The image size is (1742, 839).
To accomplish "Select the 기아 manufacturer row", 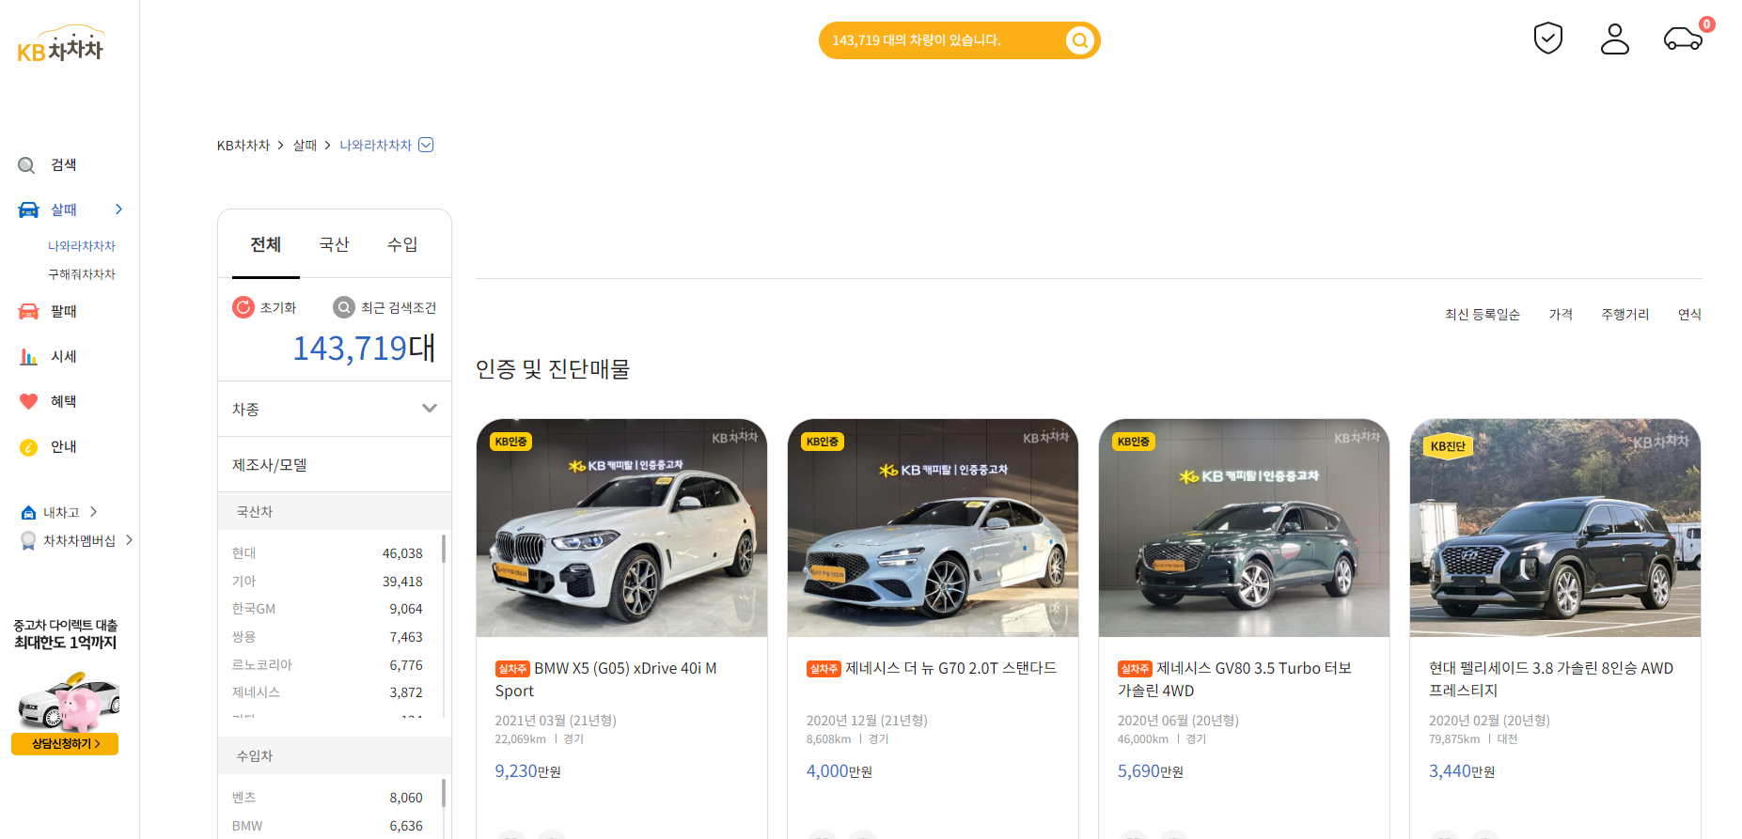I will 327,582.
